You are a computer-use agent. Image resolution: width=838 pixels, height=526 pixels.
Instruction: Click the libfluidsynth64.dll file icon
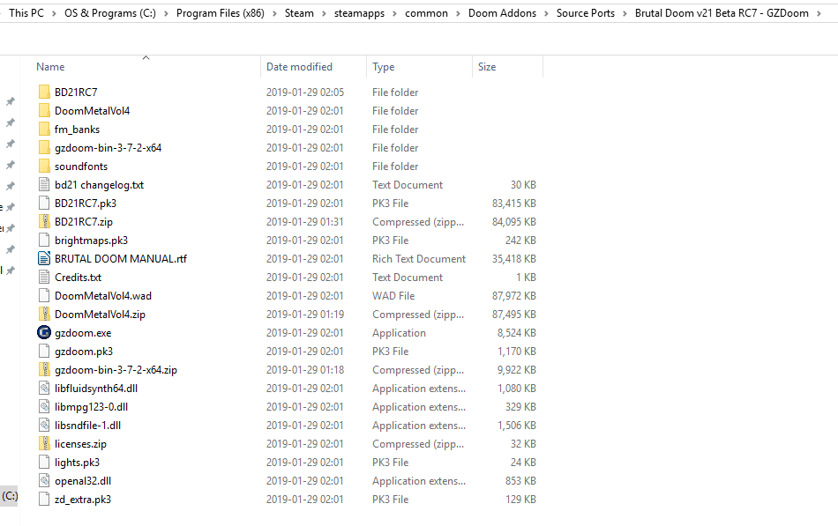tap(44, 389)
